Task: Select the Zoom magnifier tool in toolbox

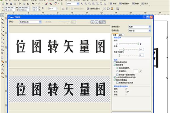Action: click(x=2, y=27)
